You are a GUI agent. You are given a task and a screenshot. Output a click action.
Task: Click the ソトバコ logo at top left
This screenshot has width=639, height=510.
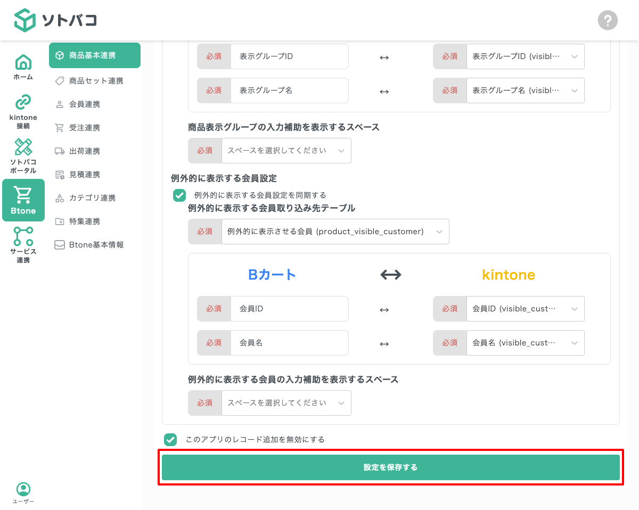pos(55,20)
